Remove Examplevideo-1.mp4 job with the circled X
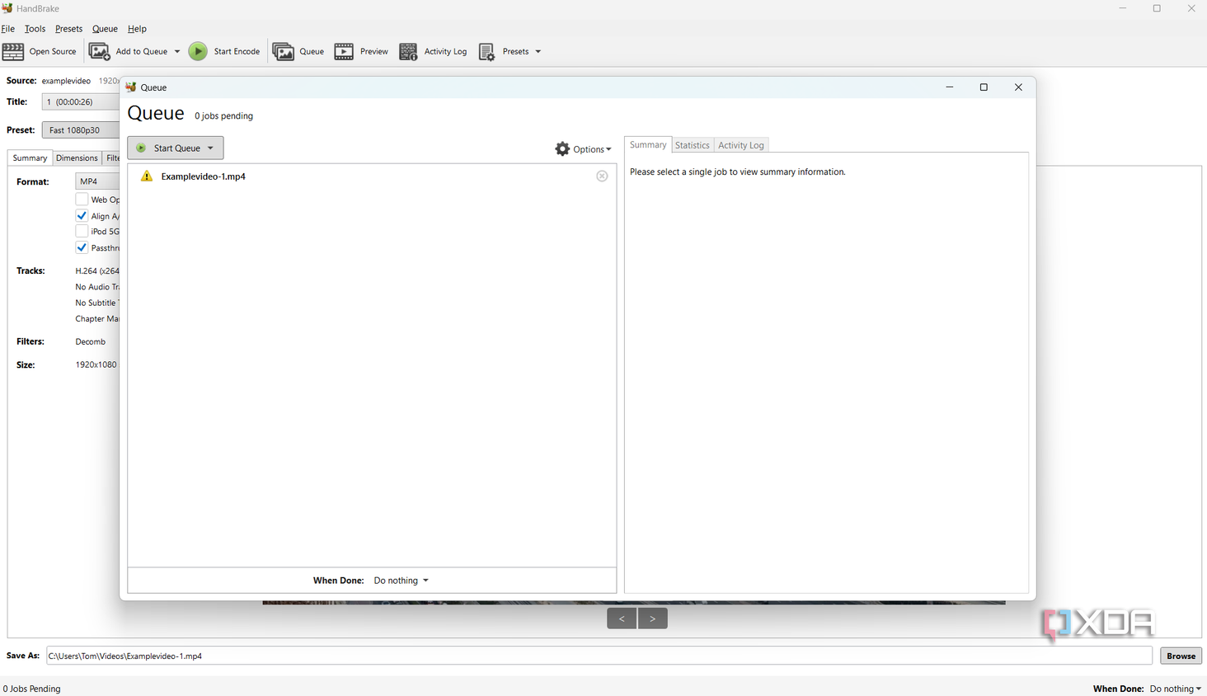 pos(602,176)
